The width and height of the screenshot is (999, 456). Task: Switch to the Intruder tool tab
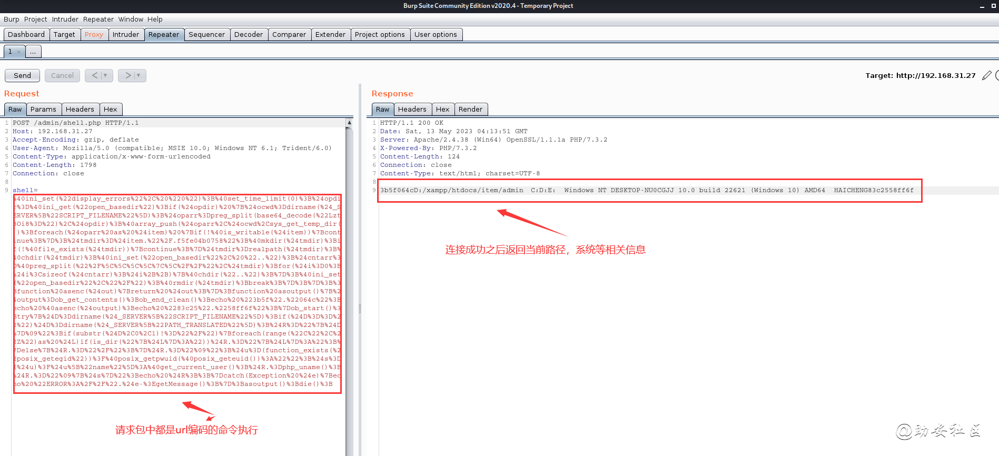pos(126,35)
